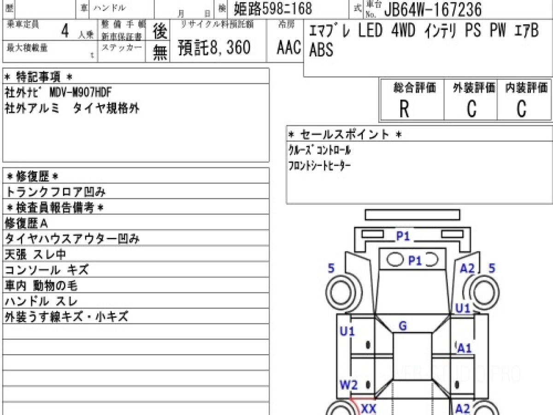Select the 天張 スレ中 remark
This screenshot has width=553, height=415.
[35, 255]
